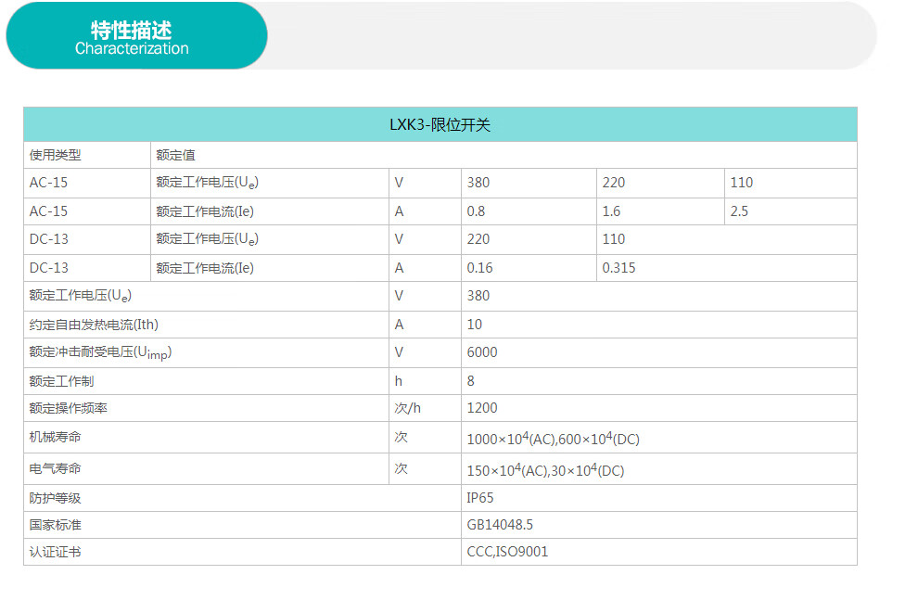Click the LXK3-限位开关 table title bar
This screenshot has height=600, width=918.
pos(440,124)
